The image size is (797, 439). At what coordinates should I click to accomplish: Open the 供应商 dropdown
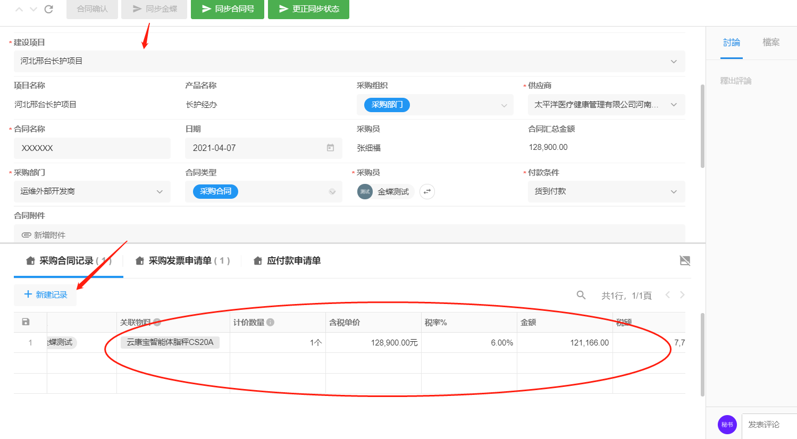(x=674, y=105)
